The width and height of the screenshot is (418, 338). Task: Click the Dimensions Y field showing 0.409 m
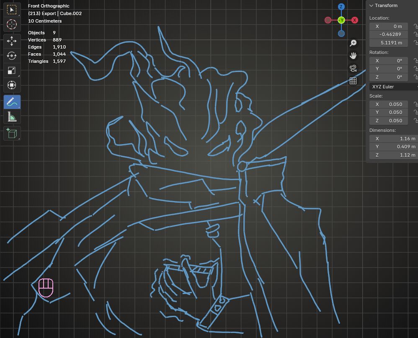(394, 147)
